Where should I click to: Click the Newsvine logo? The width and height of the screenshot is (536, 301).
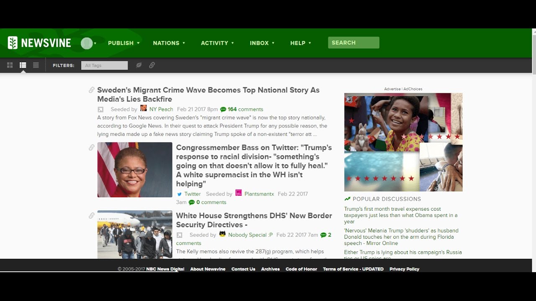pyautogui.click(x=39, y=43)
